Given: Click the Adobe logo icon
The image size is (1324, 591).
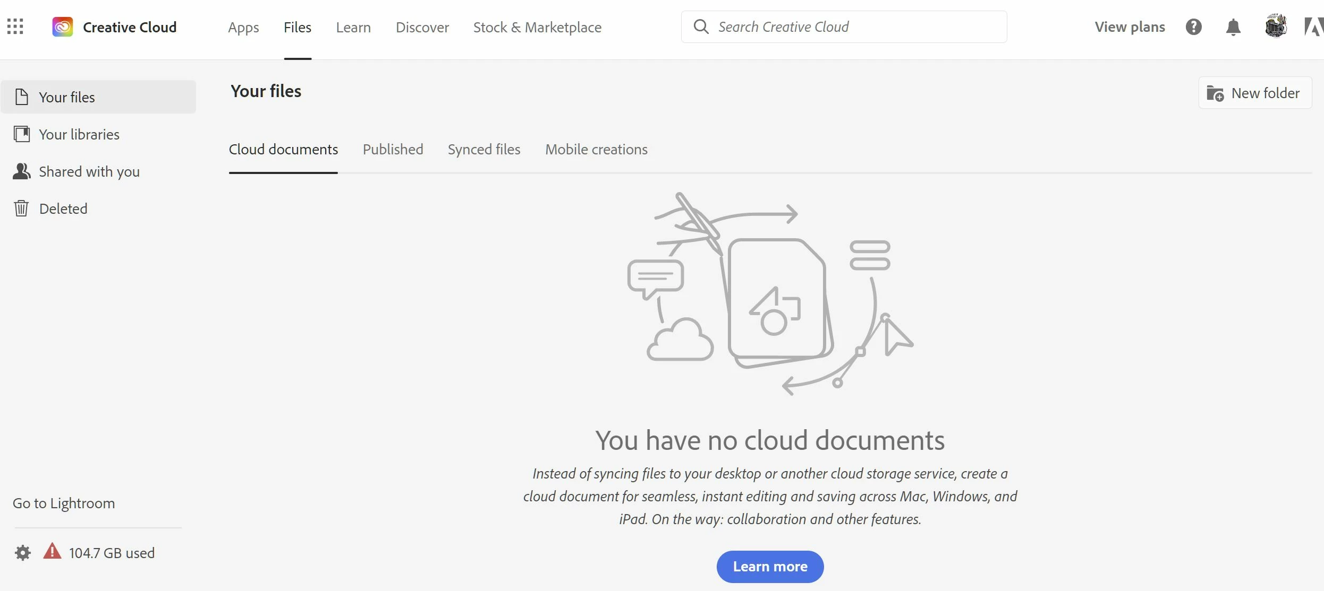Looking at the screenshot, I should pos(1313,27).
